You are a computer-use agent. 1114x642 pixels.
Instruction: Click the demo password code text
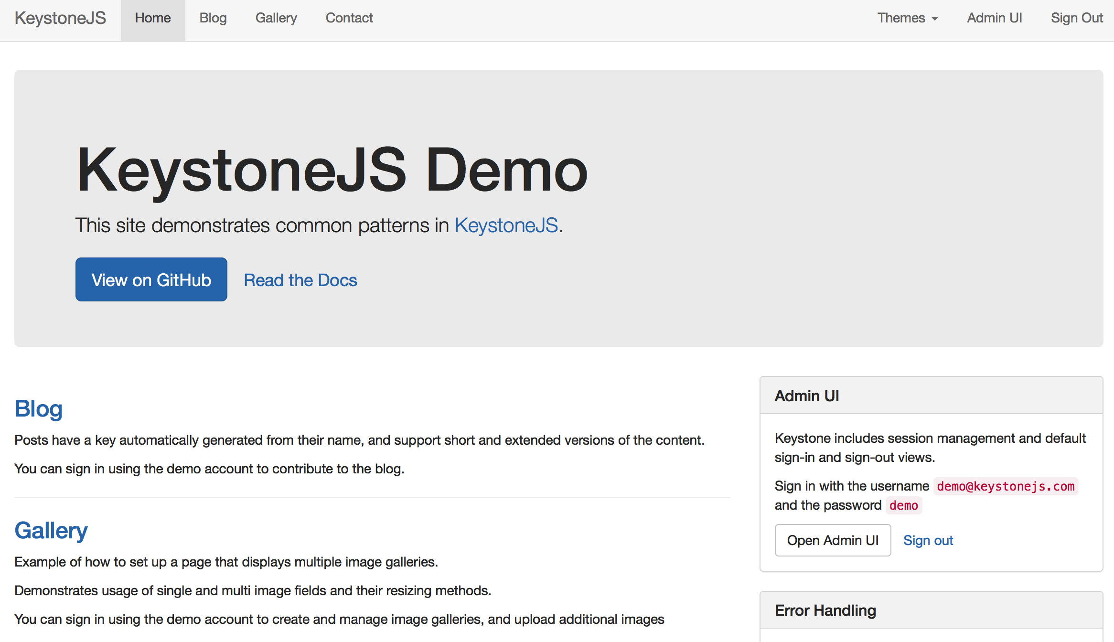903,505
